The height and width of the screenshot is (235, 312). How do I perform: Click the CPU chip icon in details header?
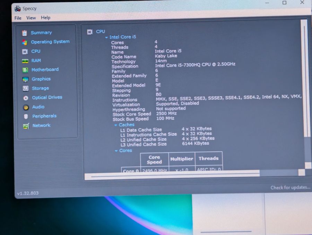coord(90,32)
